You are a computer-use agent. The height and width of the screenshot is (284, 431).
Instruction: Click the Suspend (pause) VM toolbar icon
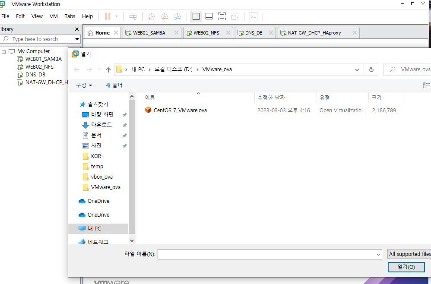click(x=108, y=16)
